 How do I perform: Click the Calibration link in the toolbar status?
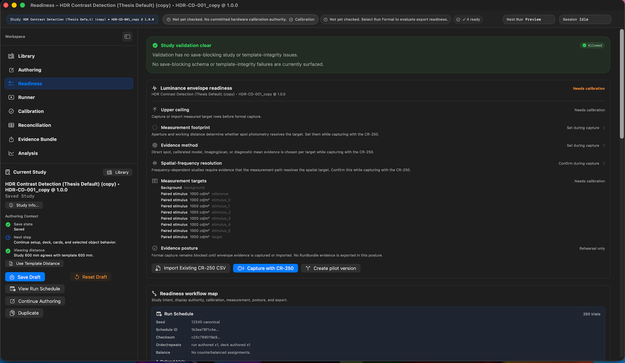302,20
